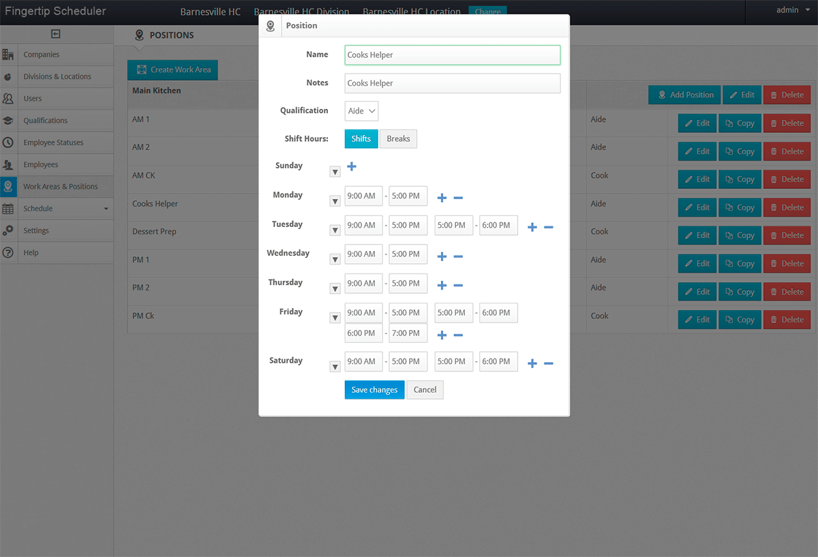Remove the extra Friday shift via the minus icon
818x557 pixels.
tap(457, 334)
